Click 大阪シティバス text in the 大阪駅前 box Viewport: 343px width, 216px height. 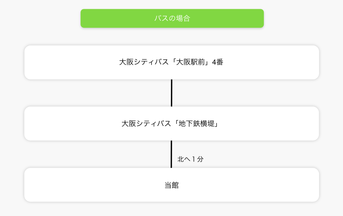[144, 62]
